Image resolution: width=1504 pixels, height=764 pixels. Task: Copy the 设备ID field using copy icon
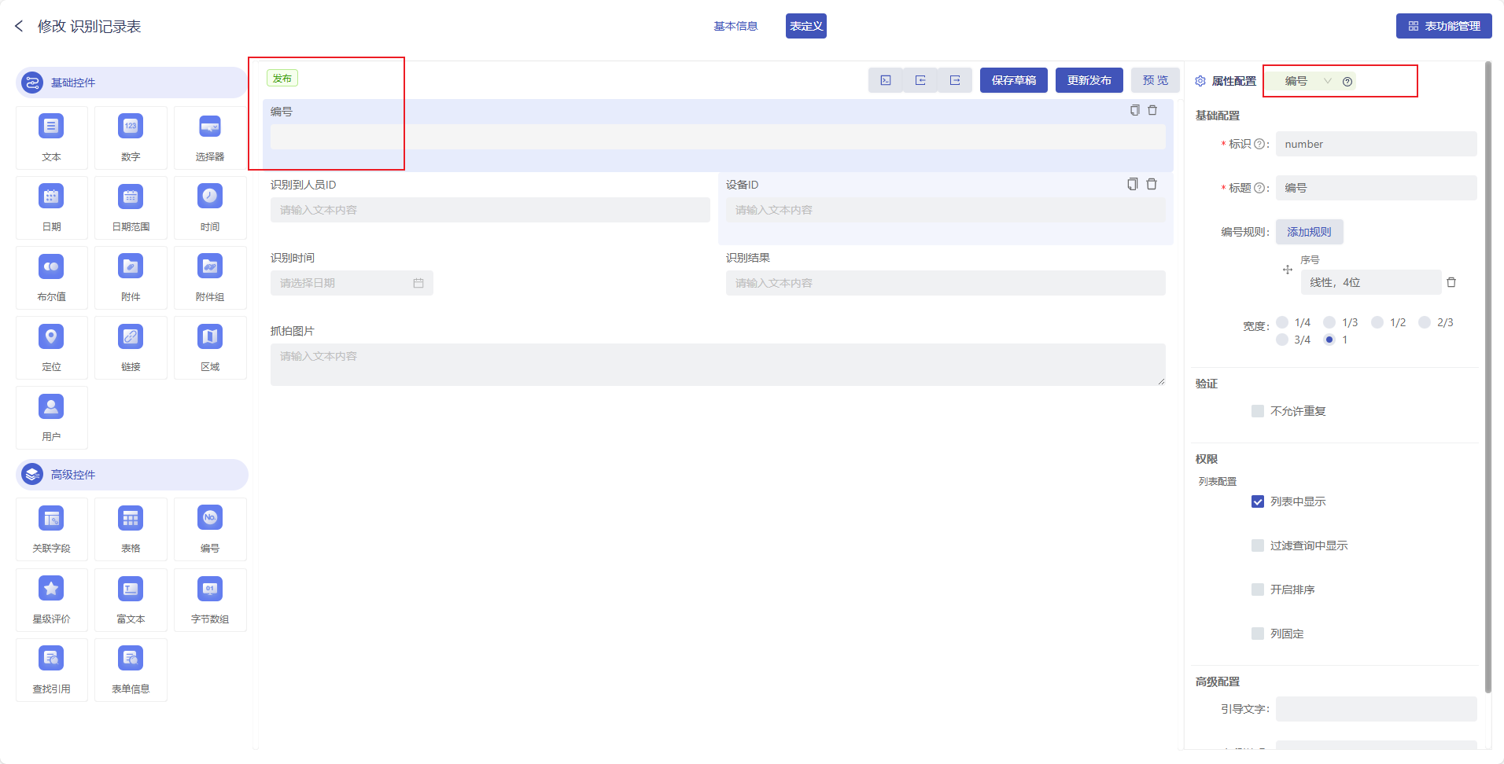1132,184
